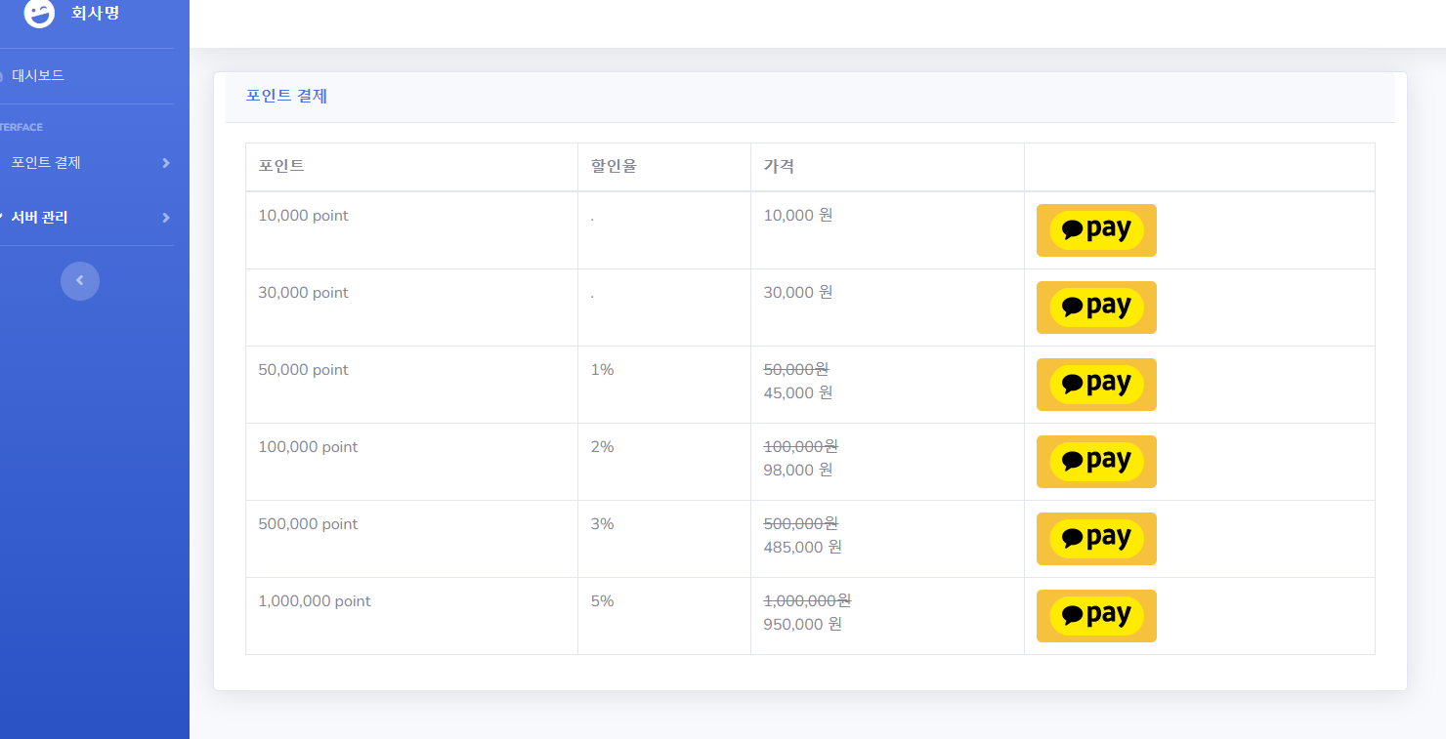Open the 포인트 결제 sidebar menu

46,163
